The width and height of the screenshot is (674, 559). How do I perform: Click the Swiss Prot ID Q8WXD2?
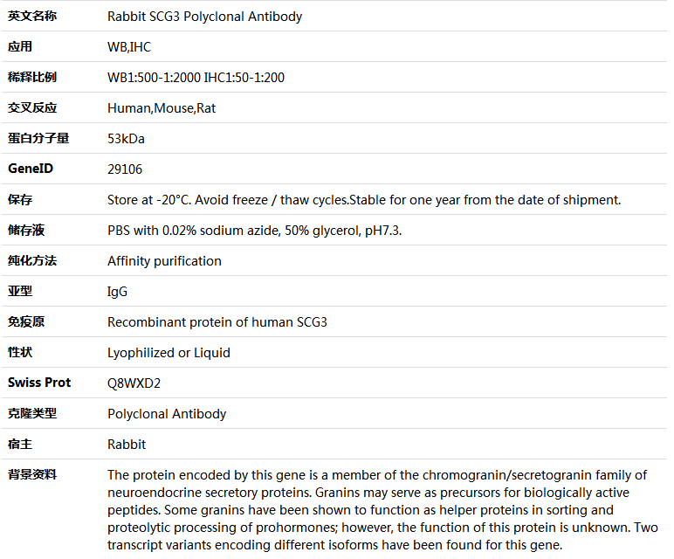point(134,383)
